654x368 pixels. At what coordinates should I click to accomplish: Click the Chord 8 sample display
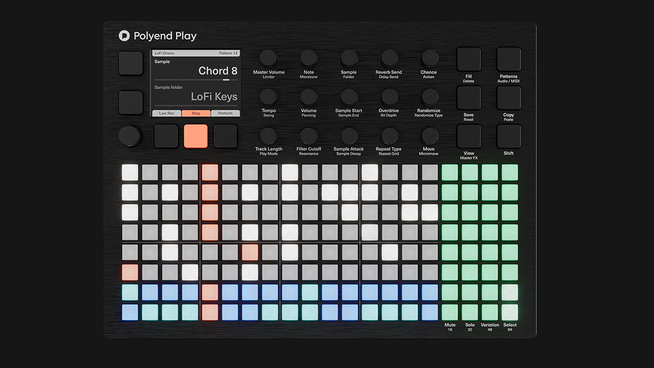point(217,71)
